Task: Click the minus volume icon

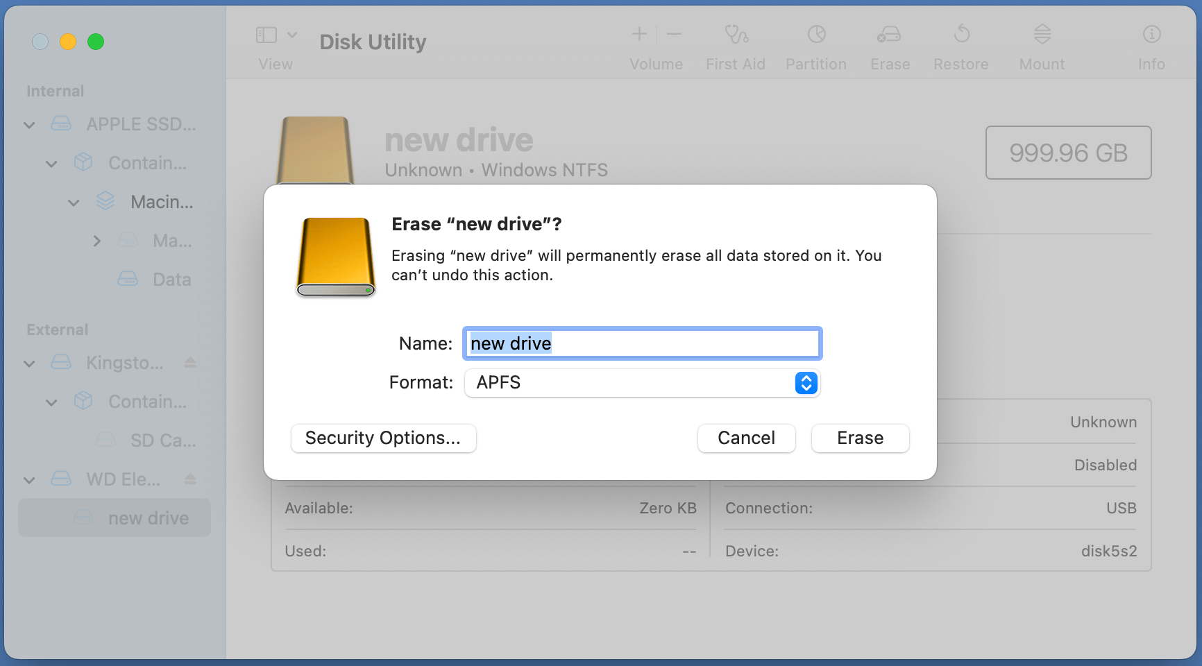Action: pyautogui.click(x=674, y=33)
